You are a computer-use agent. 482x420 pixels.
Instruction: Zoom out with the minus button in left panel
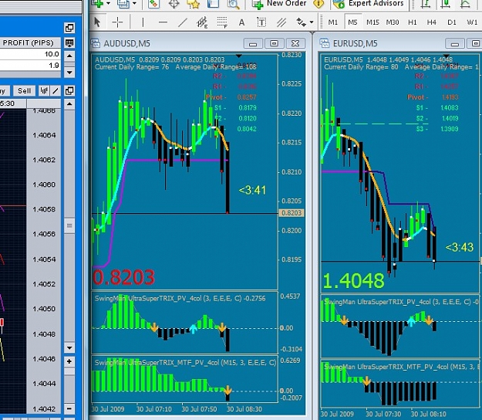69,409
